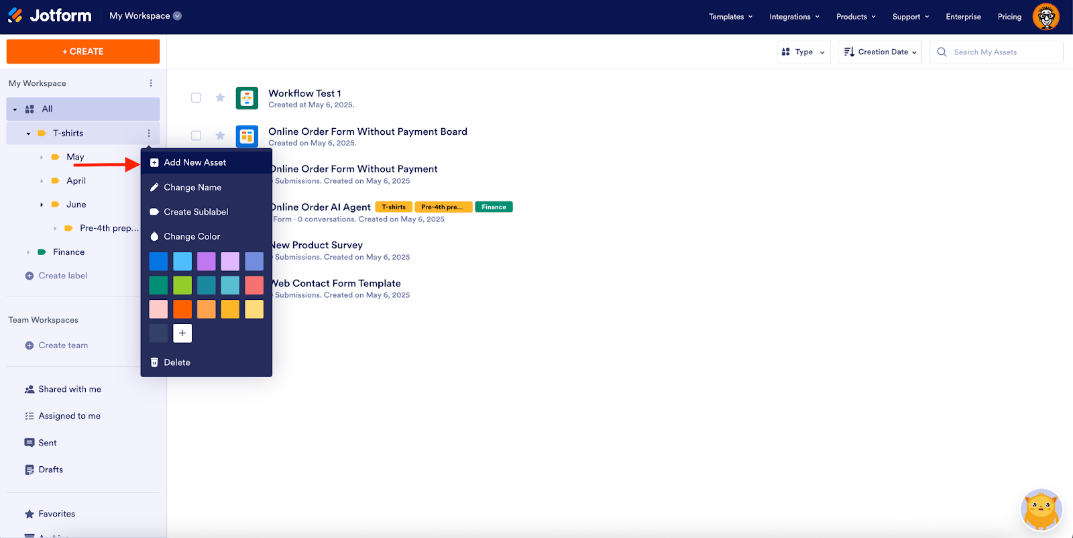The width and height of the screenshot is (1073, 538).
Task: Expand the April sublabel arrow
Action: point(42,181)
